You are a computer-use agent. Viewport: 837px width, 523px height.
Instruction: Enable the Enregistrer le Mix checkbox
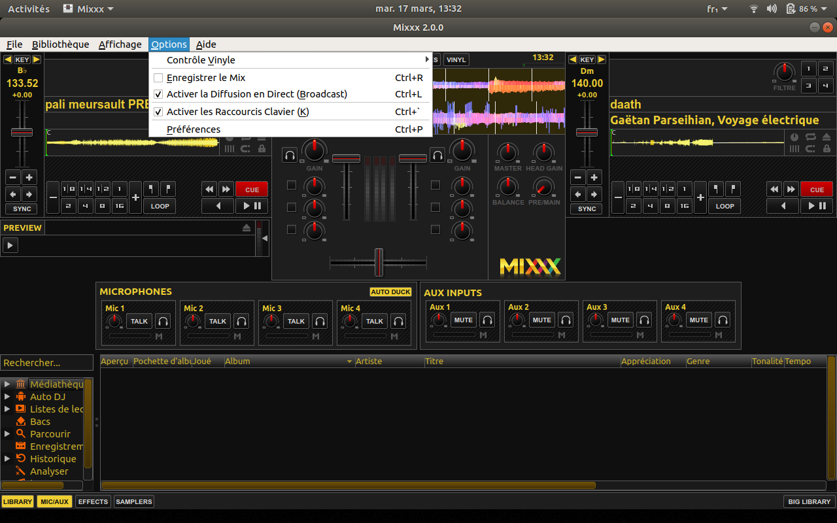158,78
